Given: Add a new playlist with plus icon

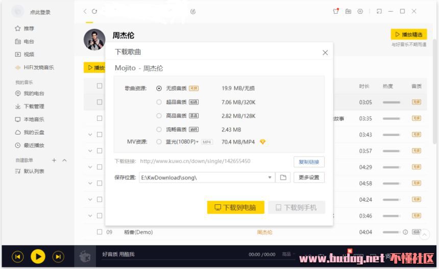Looking at the screenshot, I should click(x=54, y=160).
